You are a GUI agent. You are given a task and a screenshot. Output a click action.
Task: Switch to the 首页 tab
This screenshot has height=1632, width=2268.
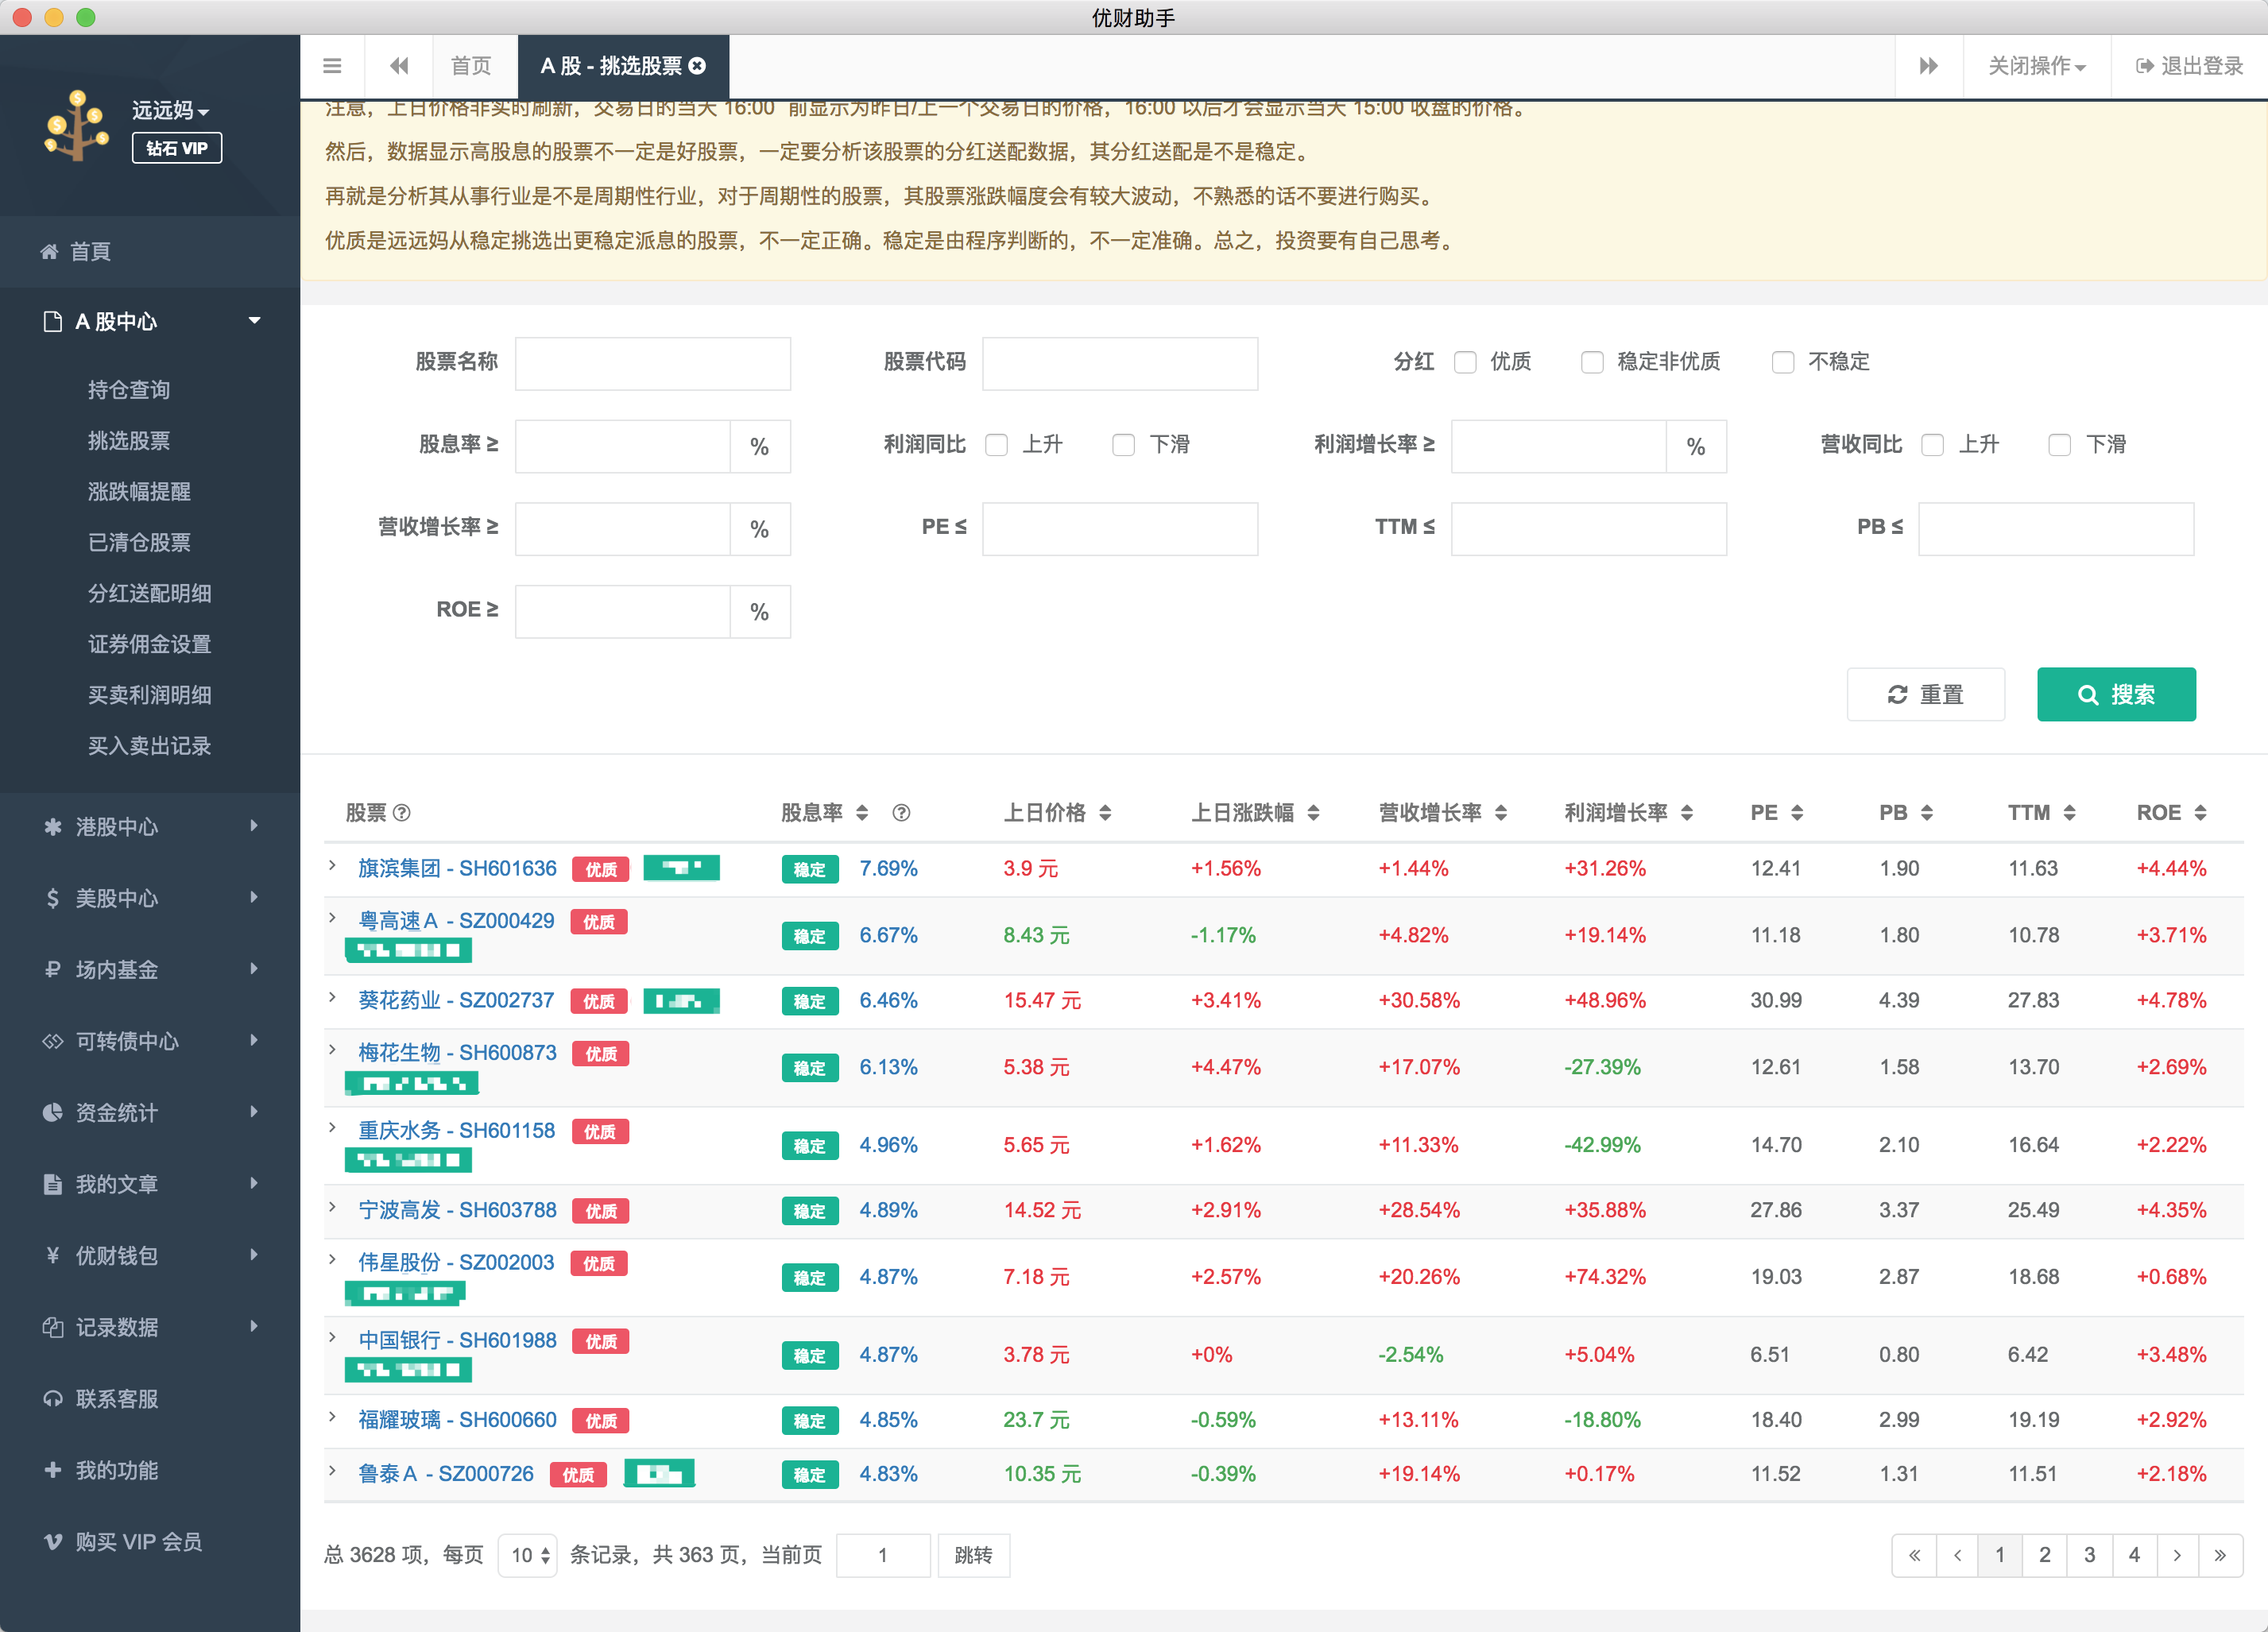coord(472,66)
